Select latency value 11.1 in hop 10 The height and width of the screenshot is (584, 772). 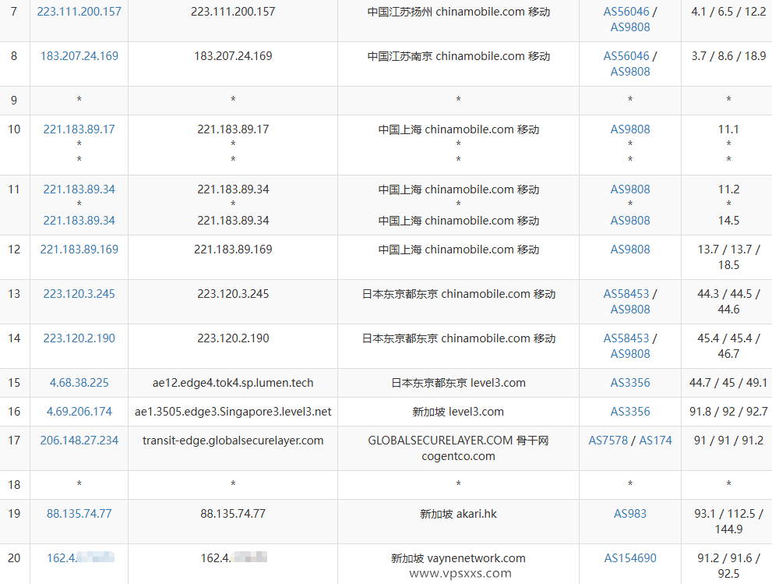(728, 129)
